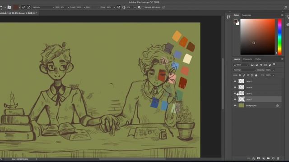Click the Layer 1 thumbnail
The image size is (289, 162).
(241, 99)
